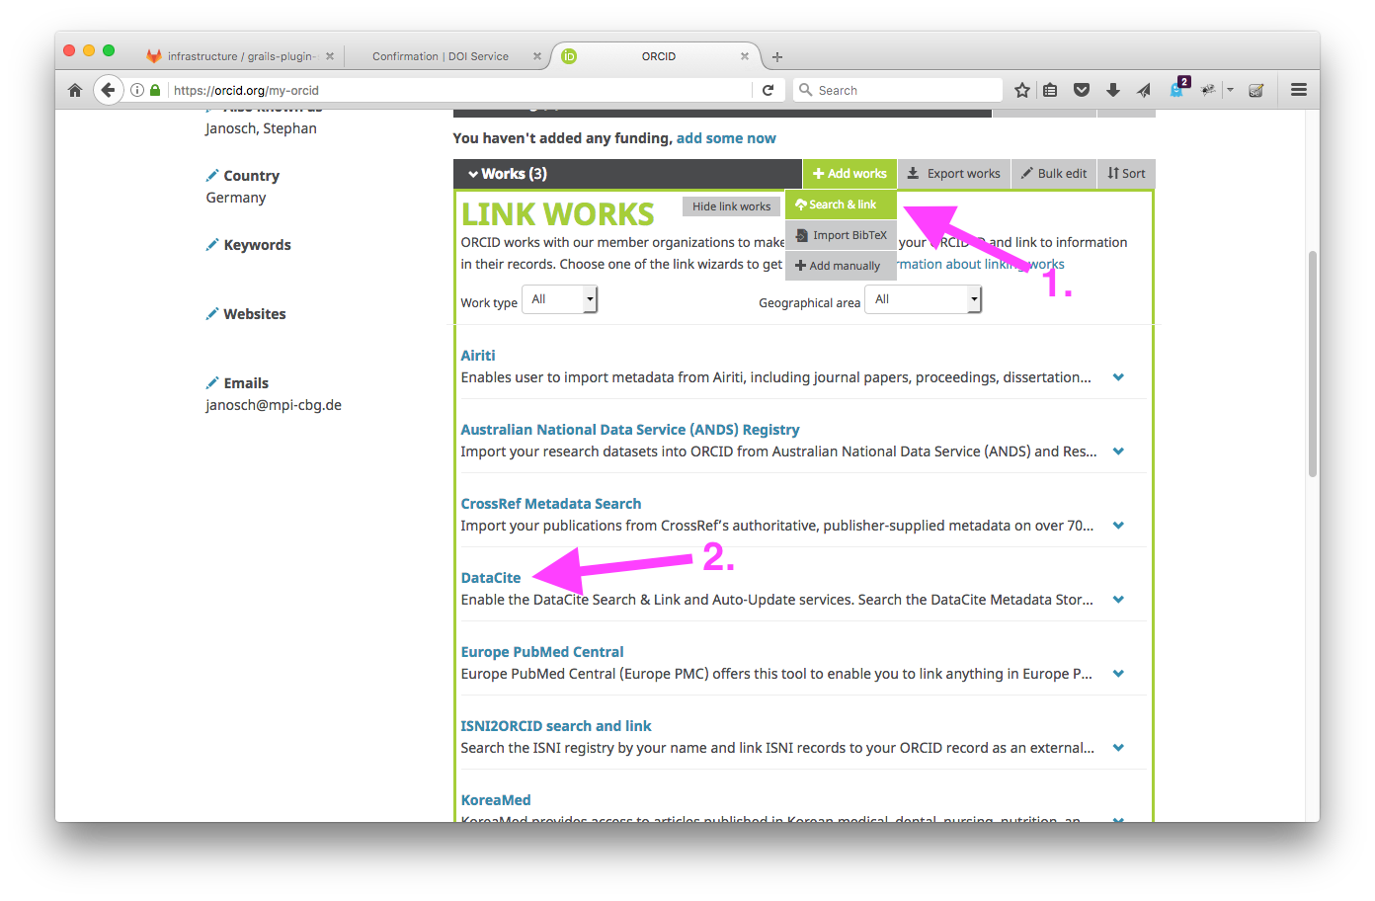Expand the CrossRef Metadata Search chevron

[1118, 526]
